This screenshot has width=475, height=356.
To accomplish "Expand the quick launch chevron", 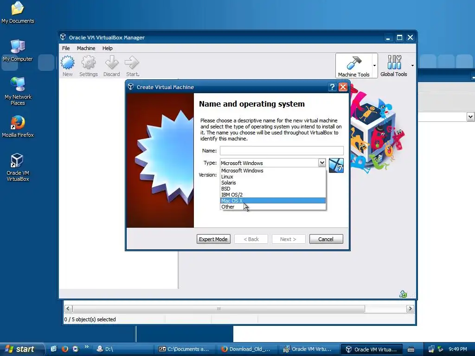I will 86,347.
